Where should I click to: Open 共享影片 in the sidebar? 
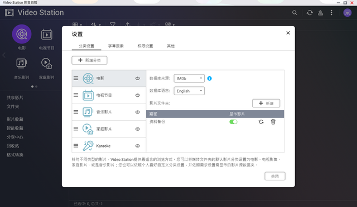point(15,97)
